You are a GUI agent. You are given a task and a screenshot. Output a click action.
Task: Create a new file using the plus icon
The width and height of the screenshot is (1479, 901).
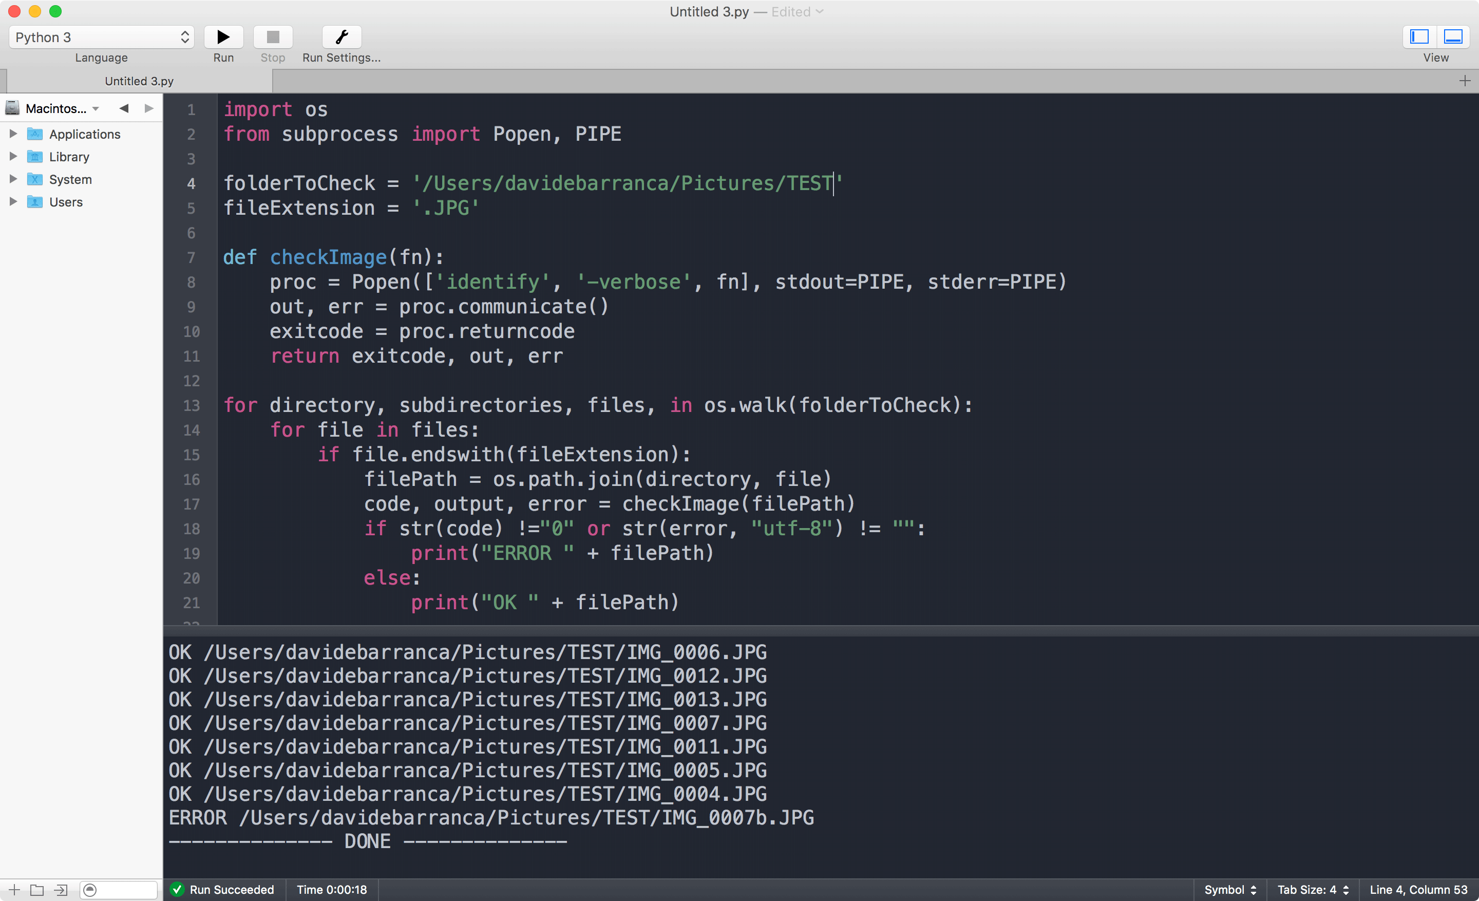click(13, 890)
